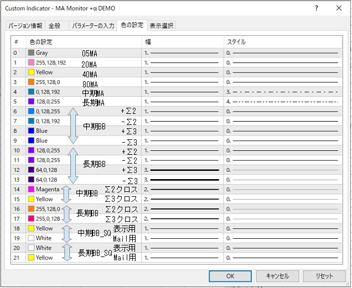
Task: Click the スタイル column header
Action: click(283, 42)
